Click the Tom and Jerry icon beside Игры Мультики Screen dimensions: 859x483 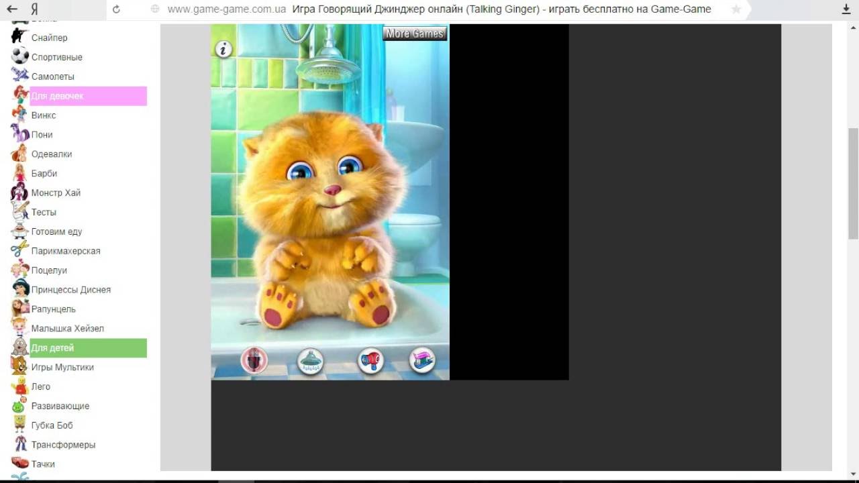20,366
